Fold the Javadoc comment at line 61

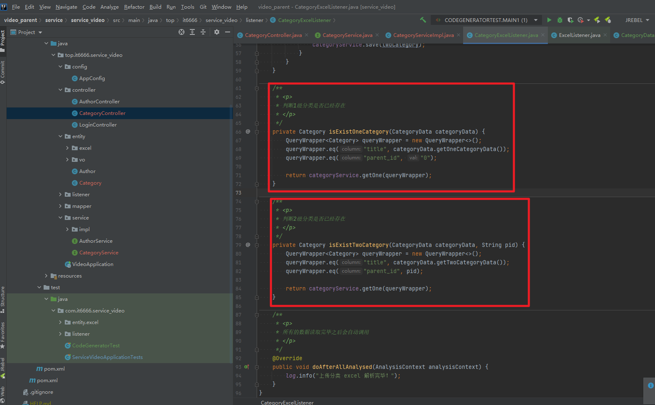tap(257, 88)
